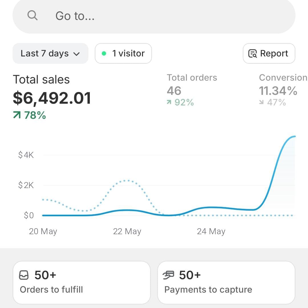
Task: Click the 22 May axis label
Action: pos(127,231)
